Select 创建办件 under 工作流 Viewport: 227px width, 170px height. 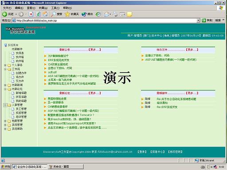coord(21,73)
